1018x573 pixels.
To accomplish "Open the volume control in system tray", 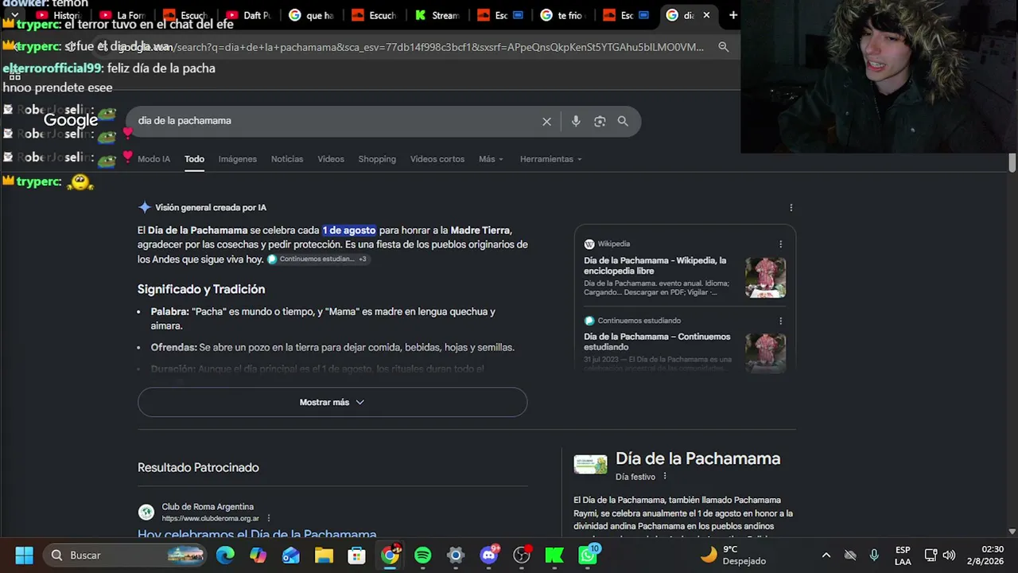I will pos(949,555).
